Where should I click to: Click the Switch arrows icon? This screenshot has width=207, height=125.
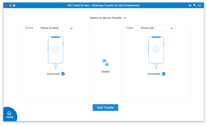tap(106, 62)
